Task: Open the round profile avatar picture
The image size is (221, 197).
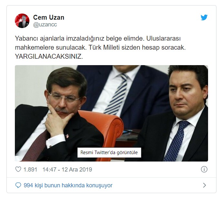Action: [22, 21]
